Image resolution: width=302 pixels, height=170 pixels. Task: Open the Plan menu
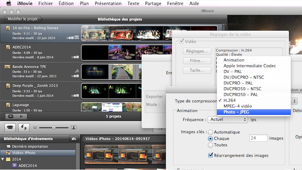[84, 3]
